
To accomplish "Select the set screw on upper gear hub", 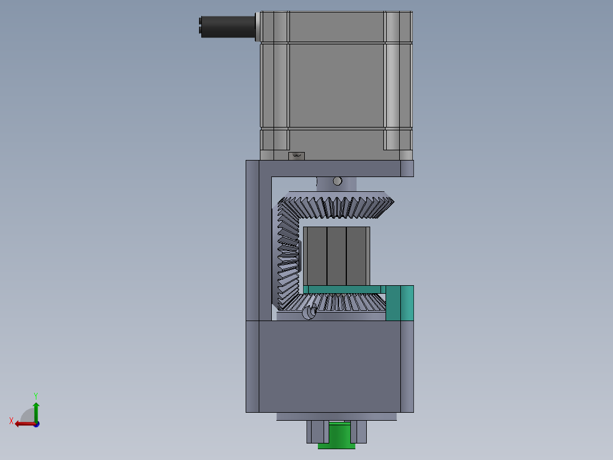I will [x=337, y=181].
